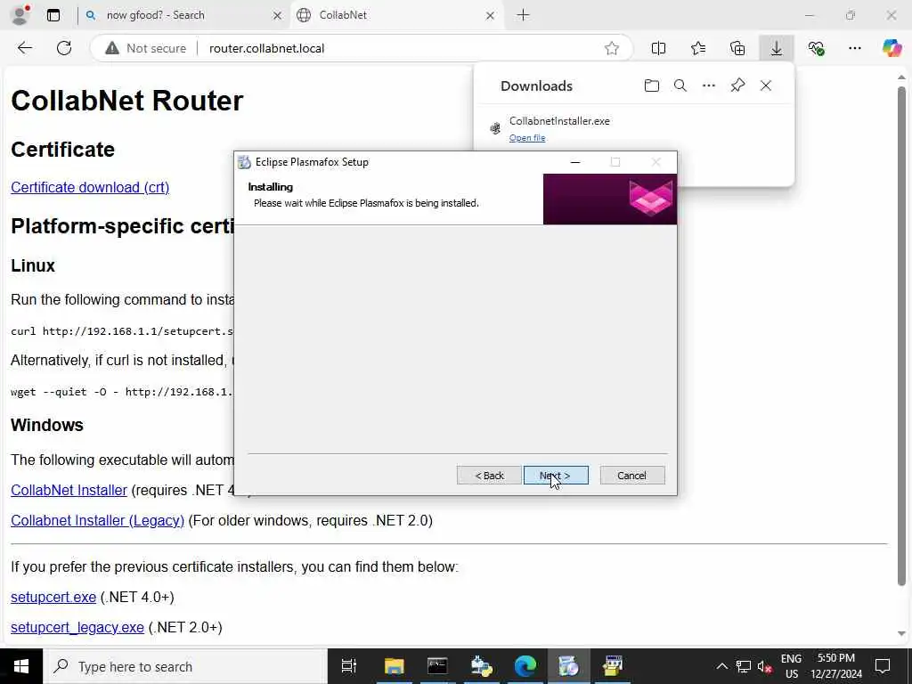Open the Favorites list icon
Image resolution: width=912 pixels, height=684 pixels.
coord(698,48)
